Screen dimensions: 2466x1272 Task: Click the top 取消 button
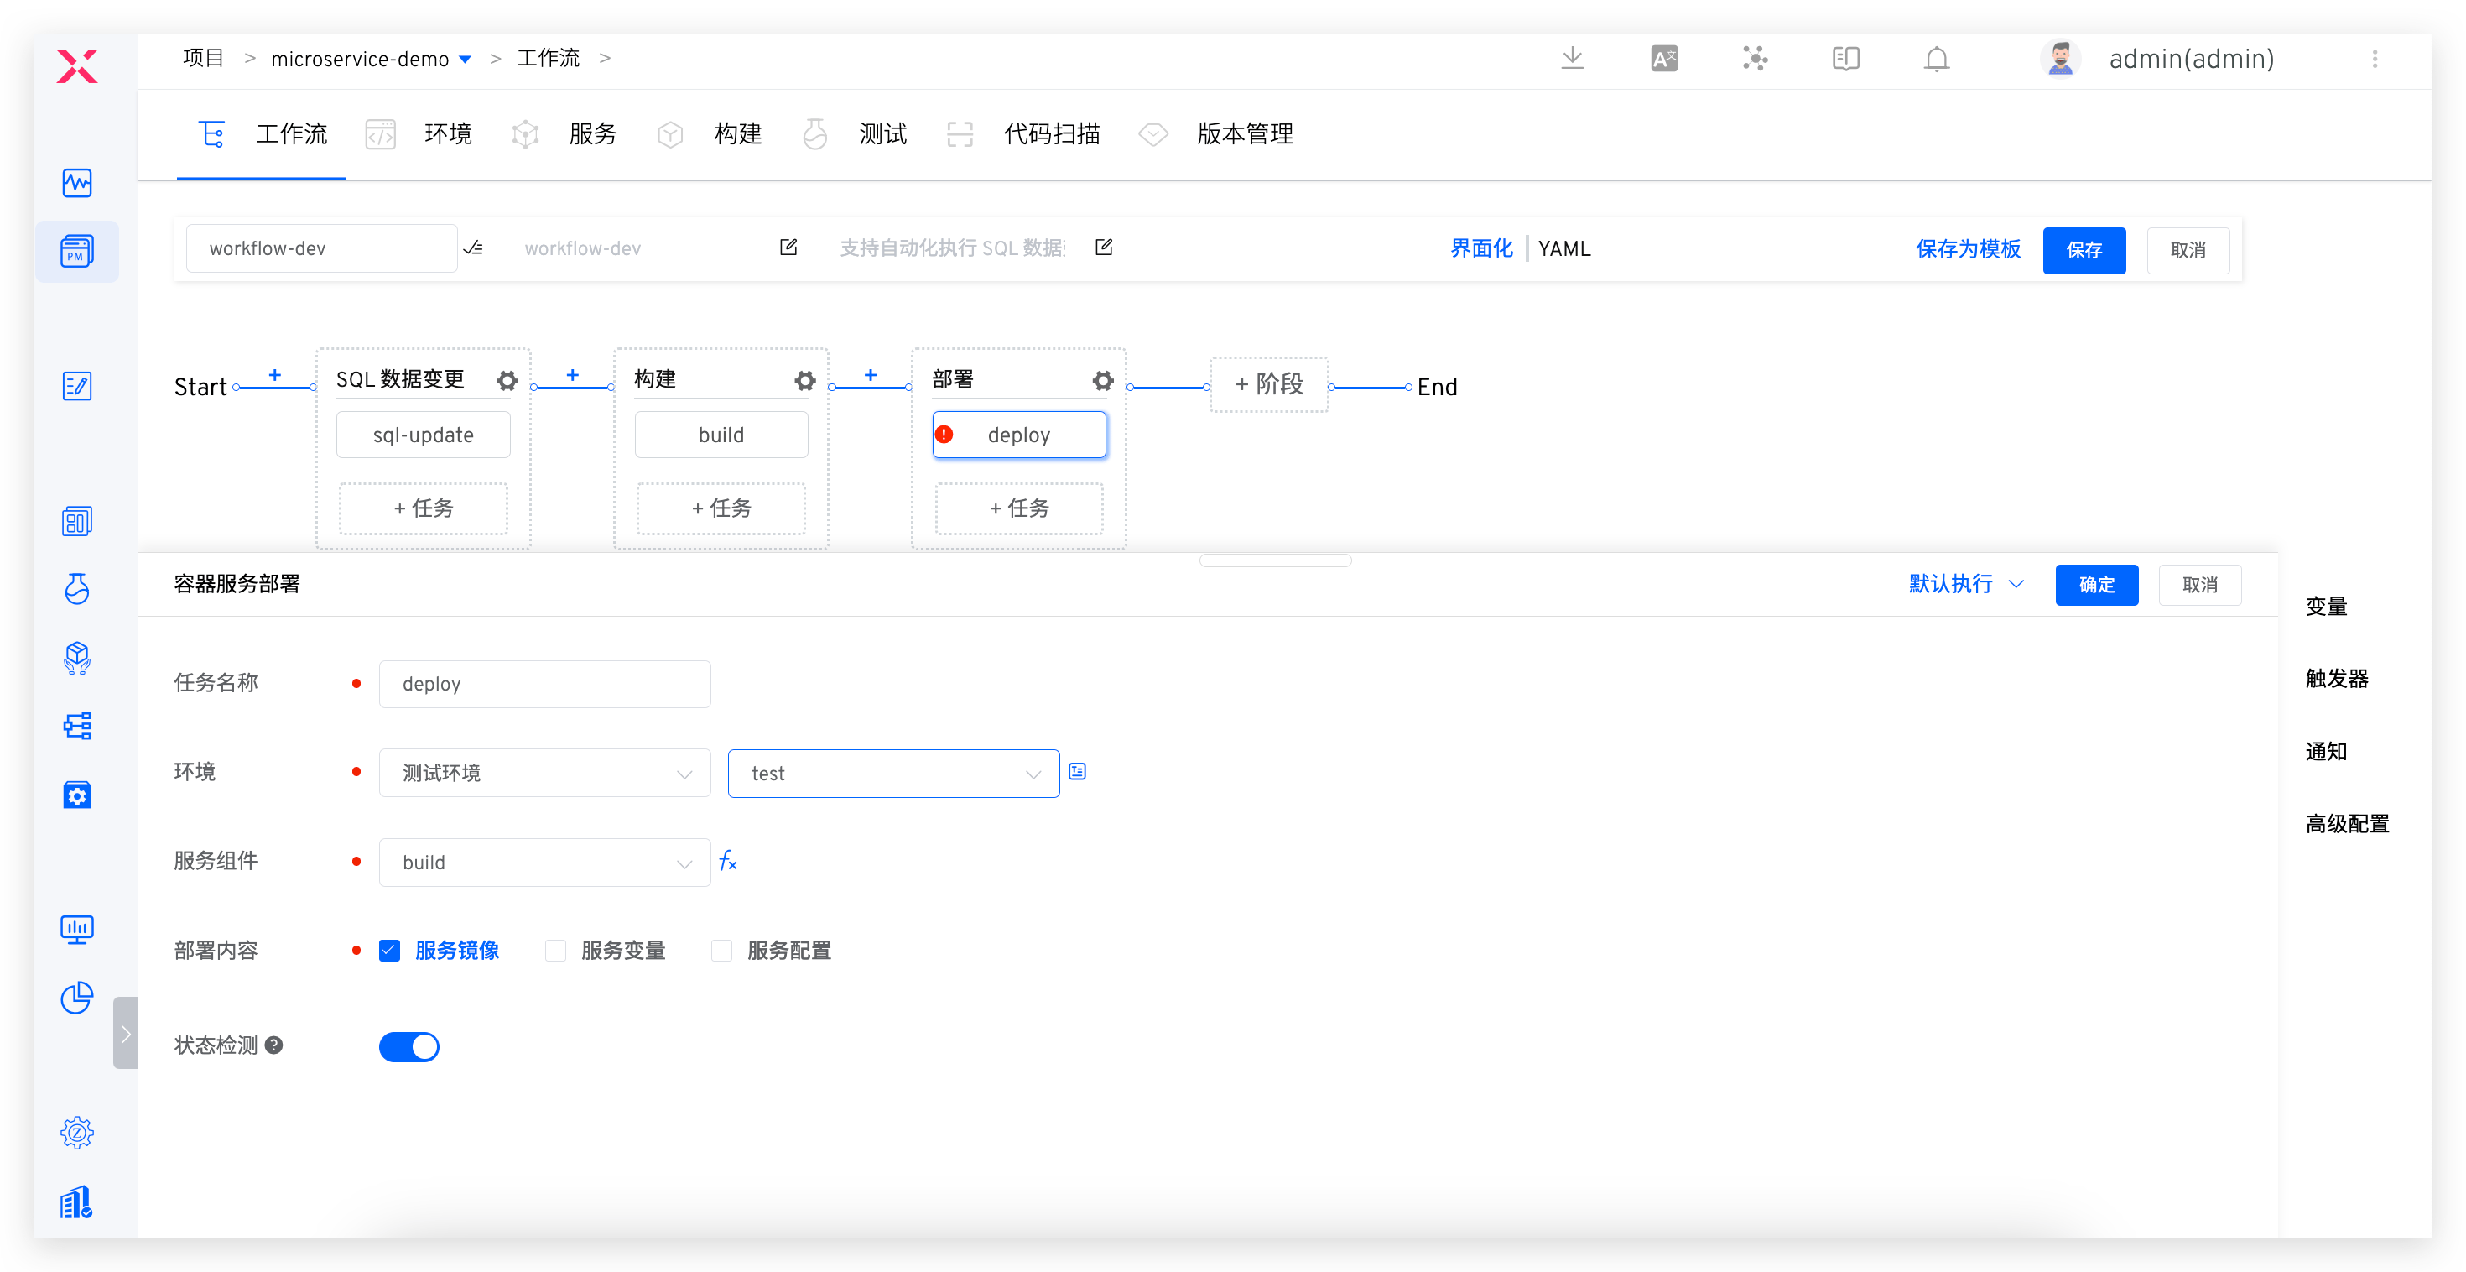(2188, 250)
